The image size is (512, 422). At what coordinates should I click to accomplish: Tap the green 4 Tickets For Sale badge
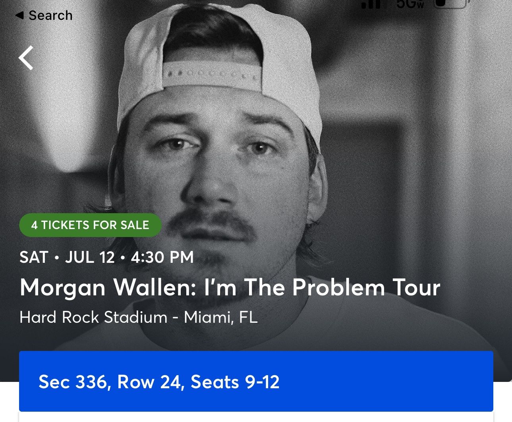pyautogui.click(x=90, y=225)
